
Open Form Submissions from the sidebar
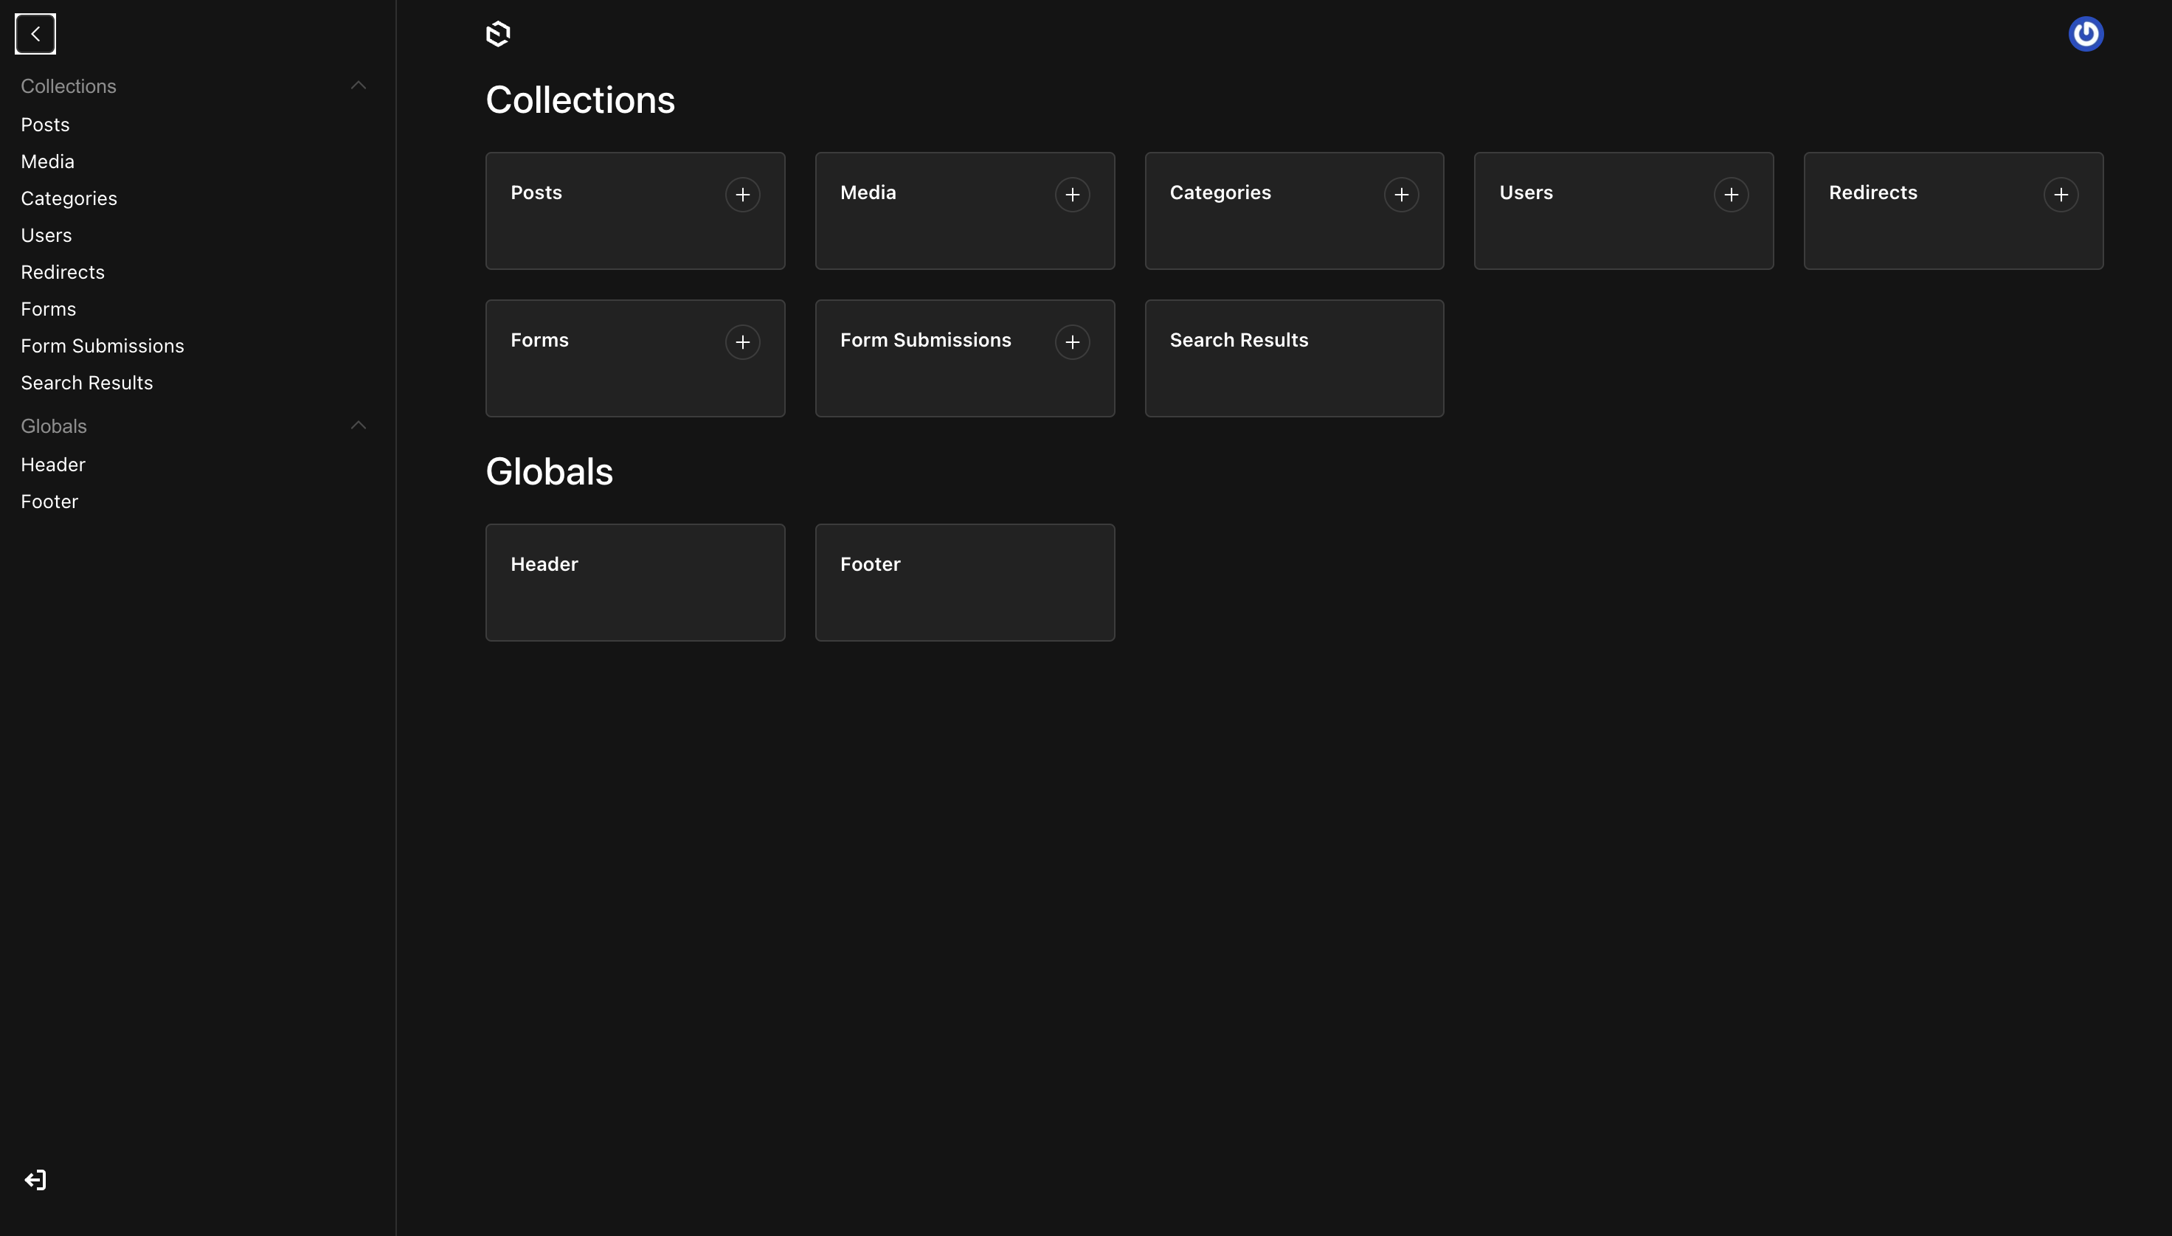[102, 344]
